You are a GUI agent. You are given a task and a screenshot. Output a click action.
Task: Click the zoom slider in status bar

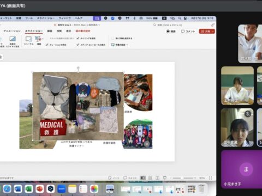[x=183, y=178]
